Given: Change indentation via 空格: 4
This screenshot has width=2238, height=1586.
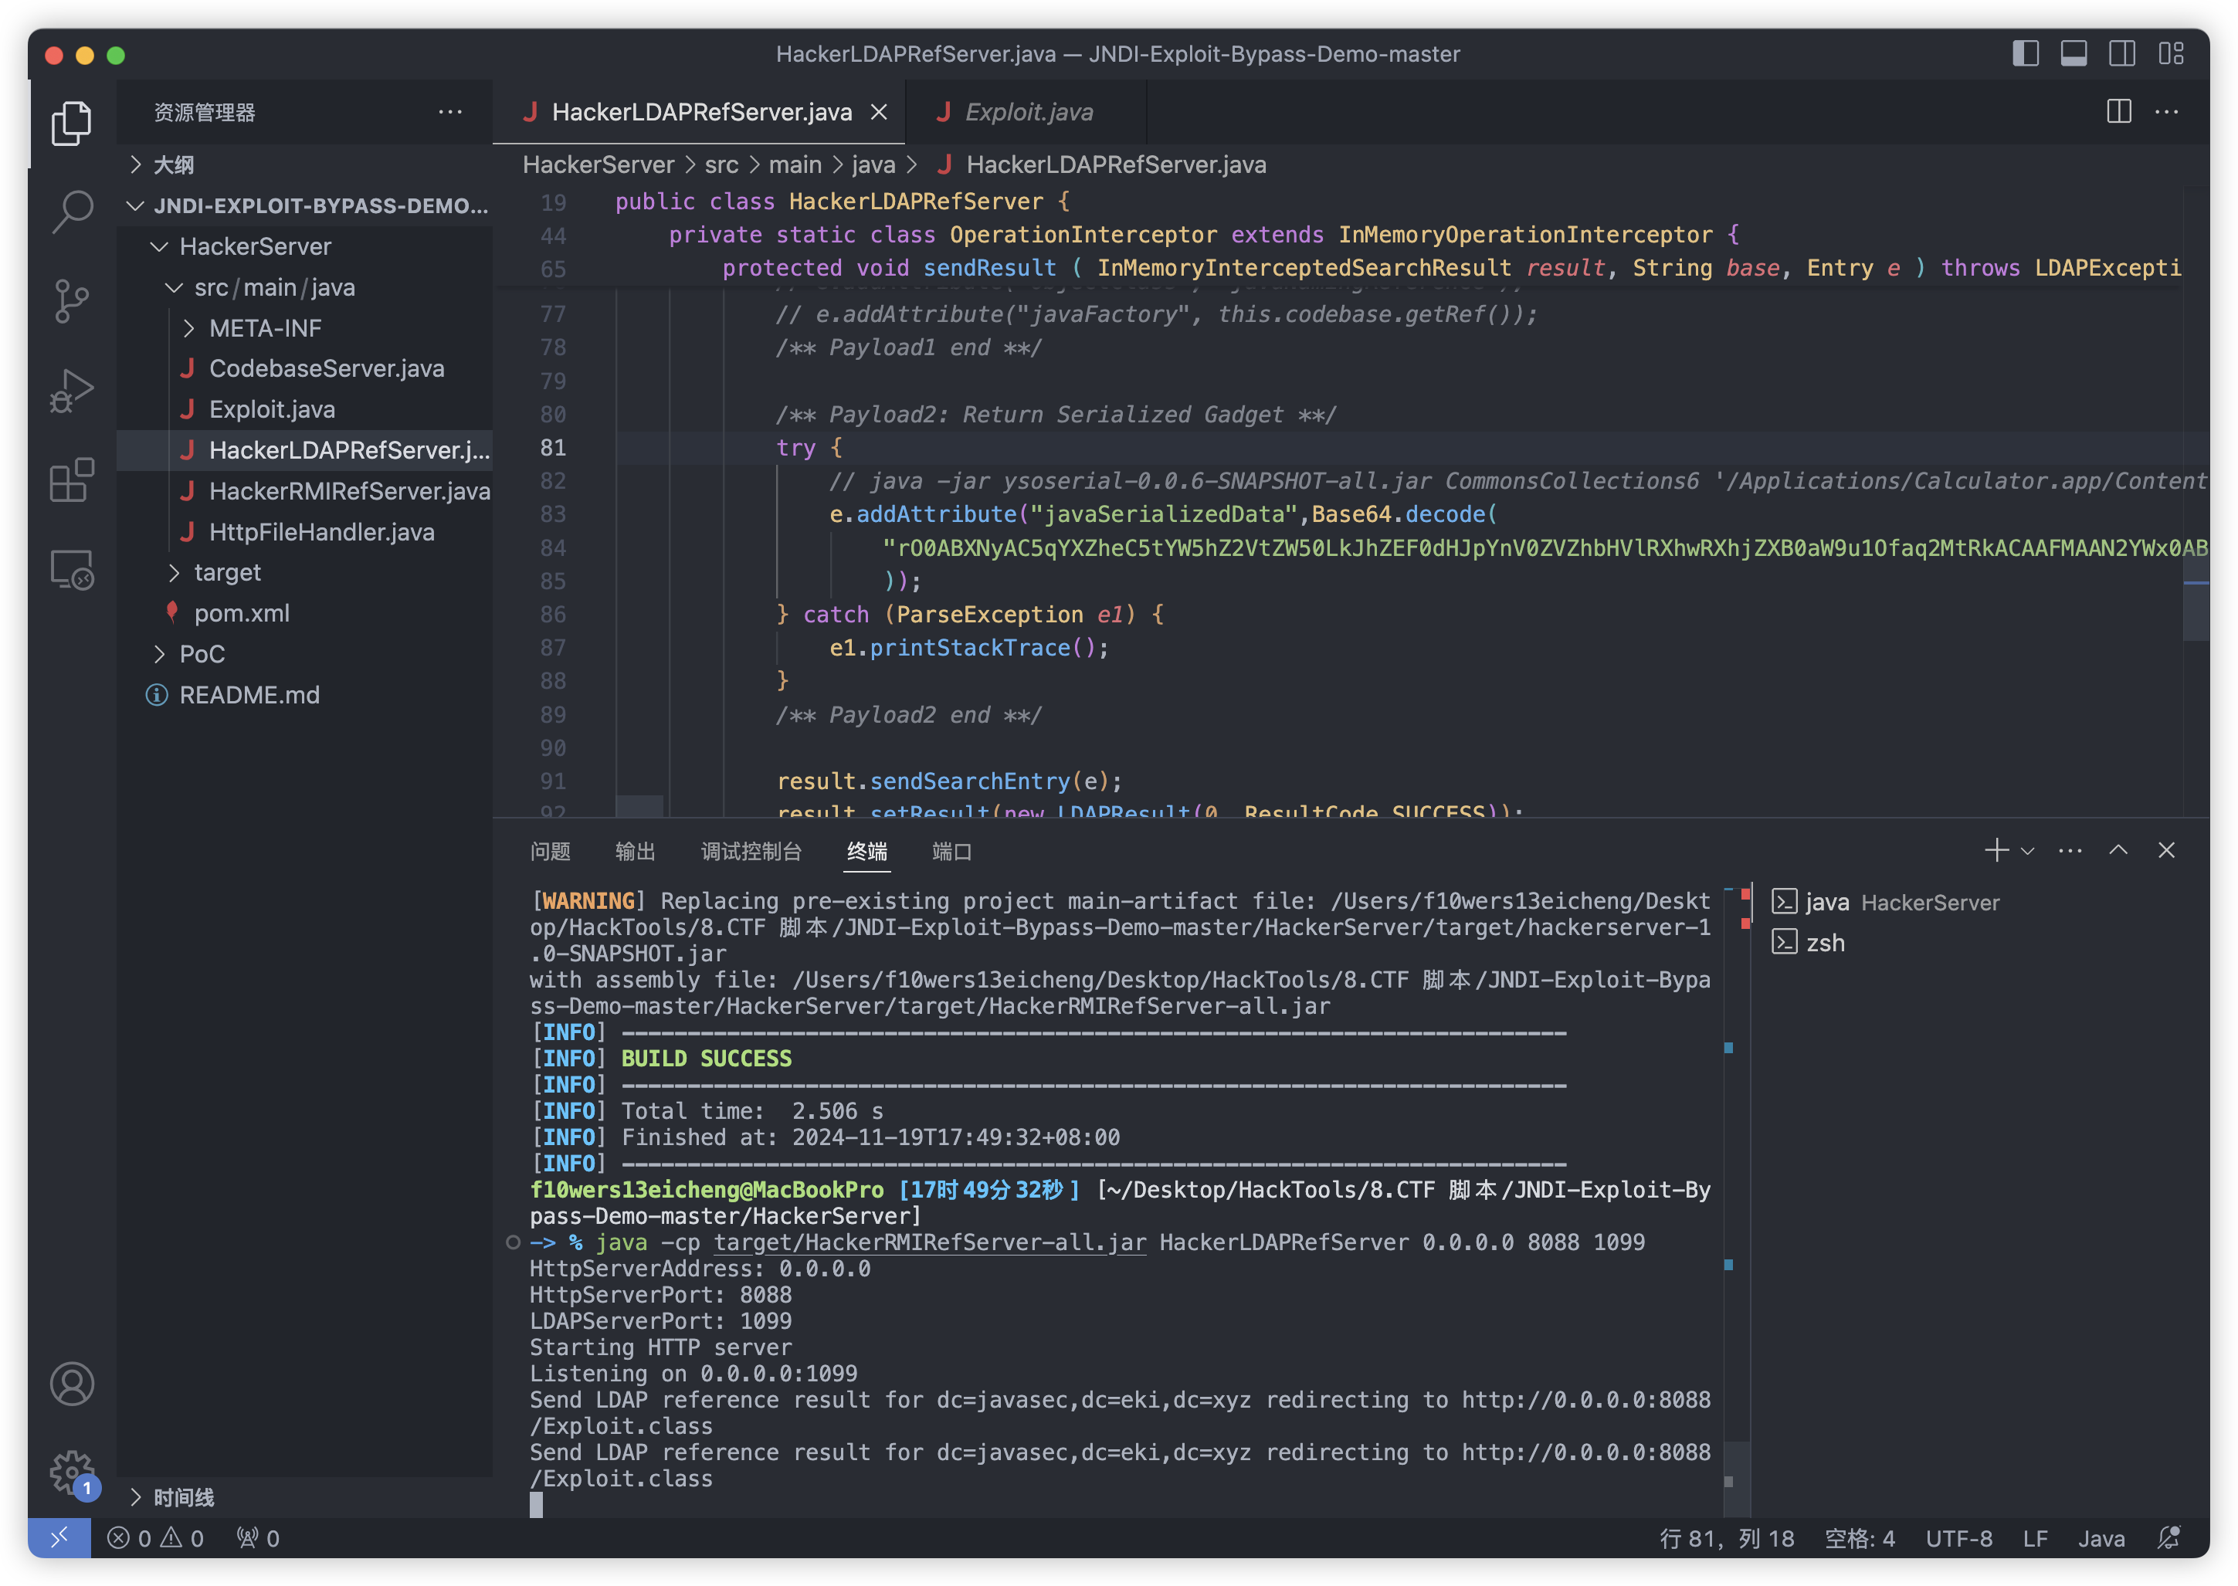Looking at the screenshot, I should [1859, 1538].
